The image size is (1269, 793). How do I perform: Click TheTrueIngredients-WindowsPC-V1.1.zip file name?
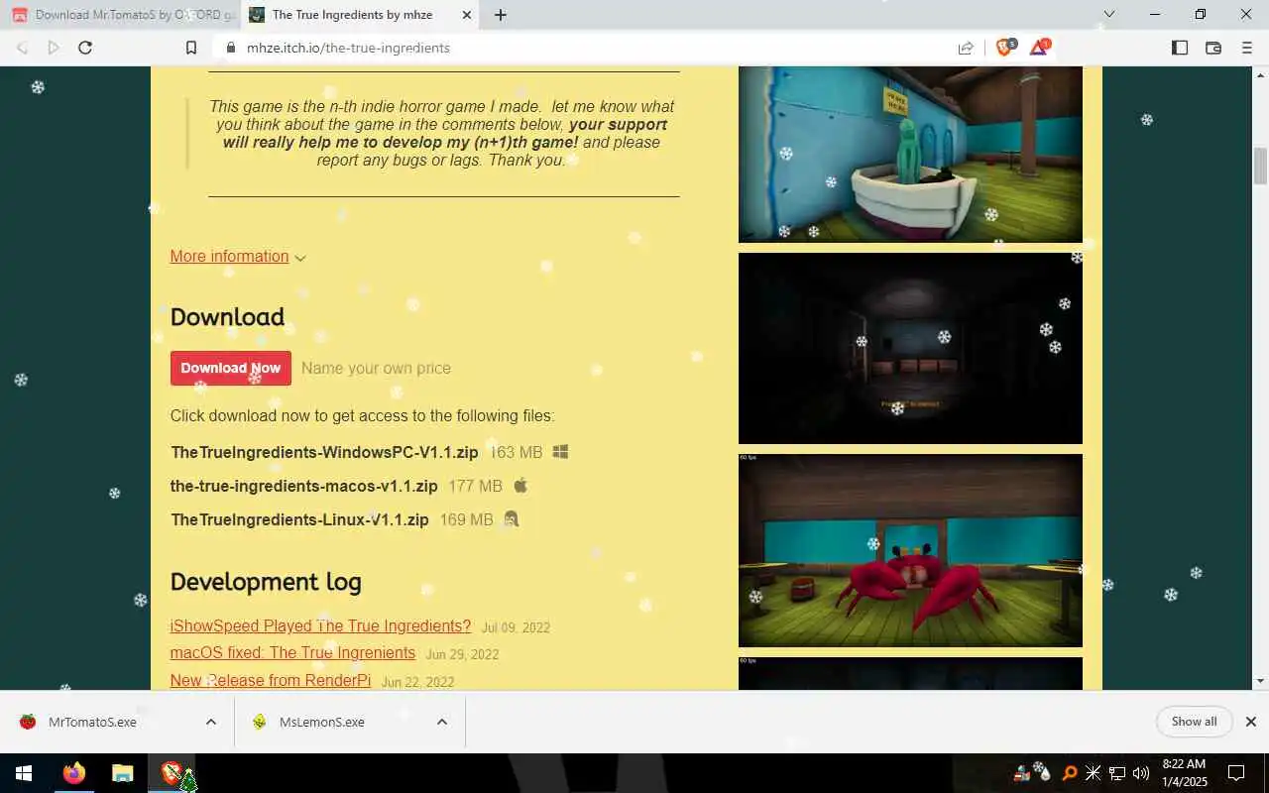tap(324, 452)
